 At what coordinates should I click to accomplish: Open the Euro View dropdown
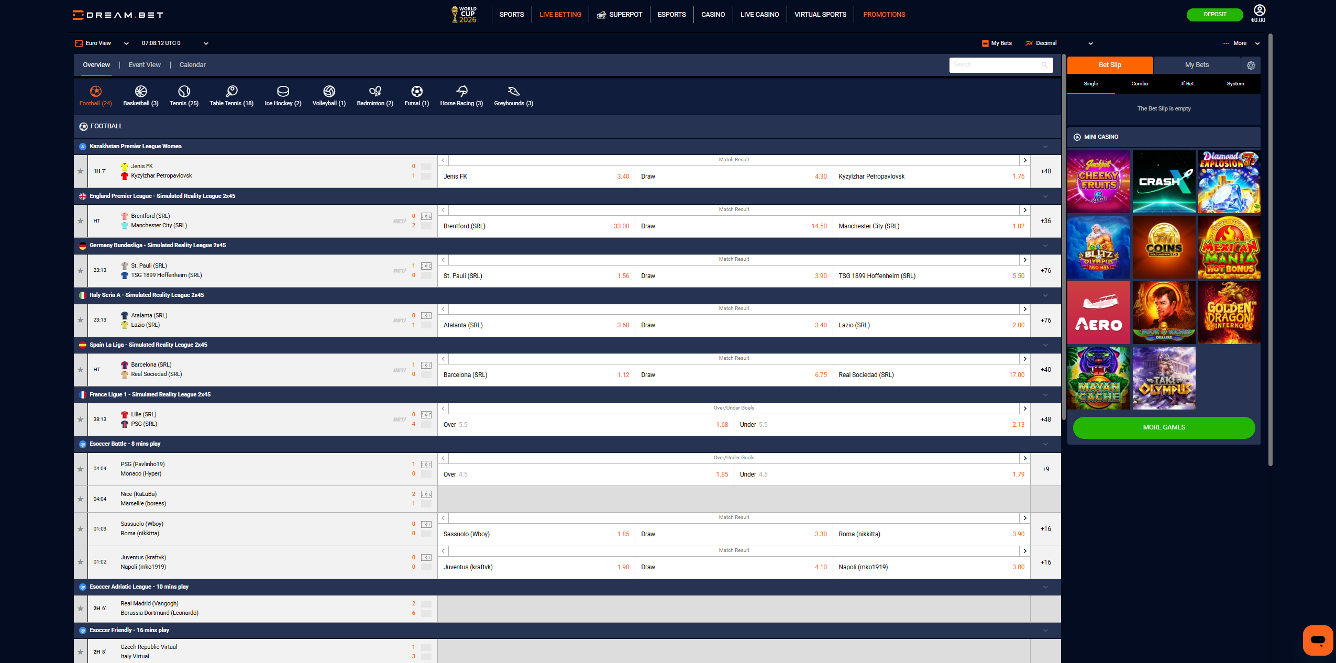click(102, 43)
